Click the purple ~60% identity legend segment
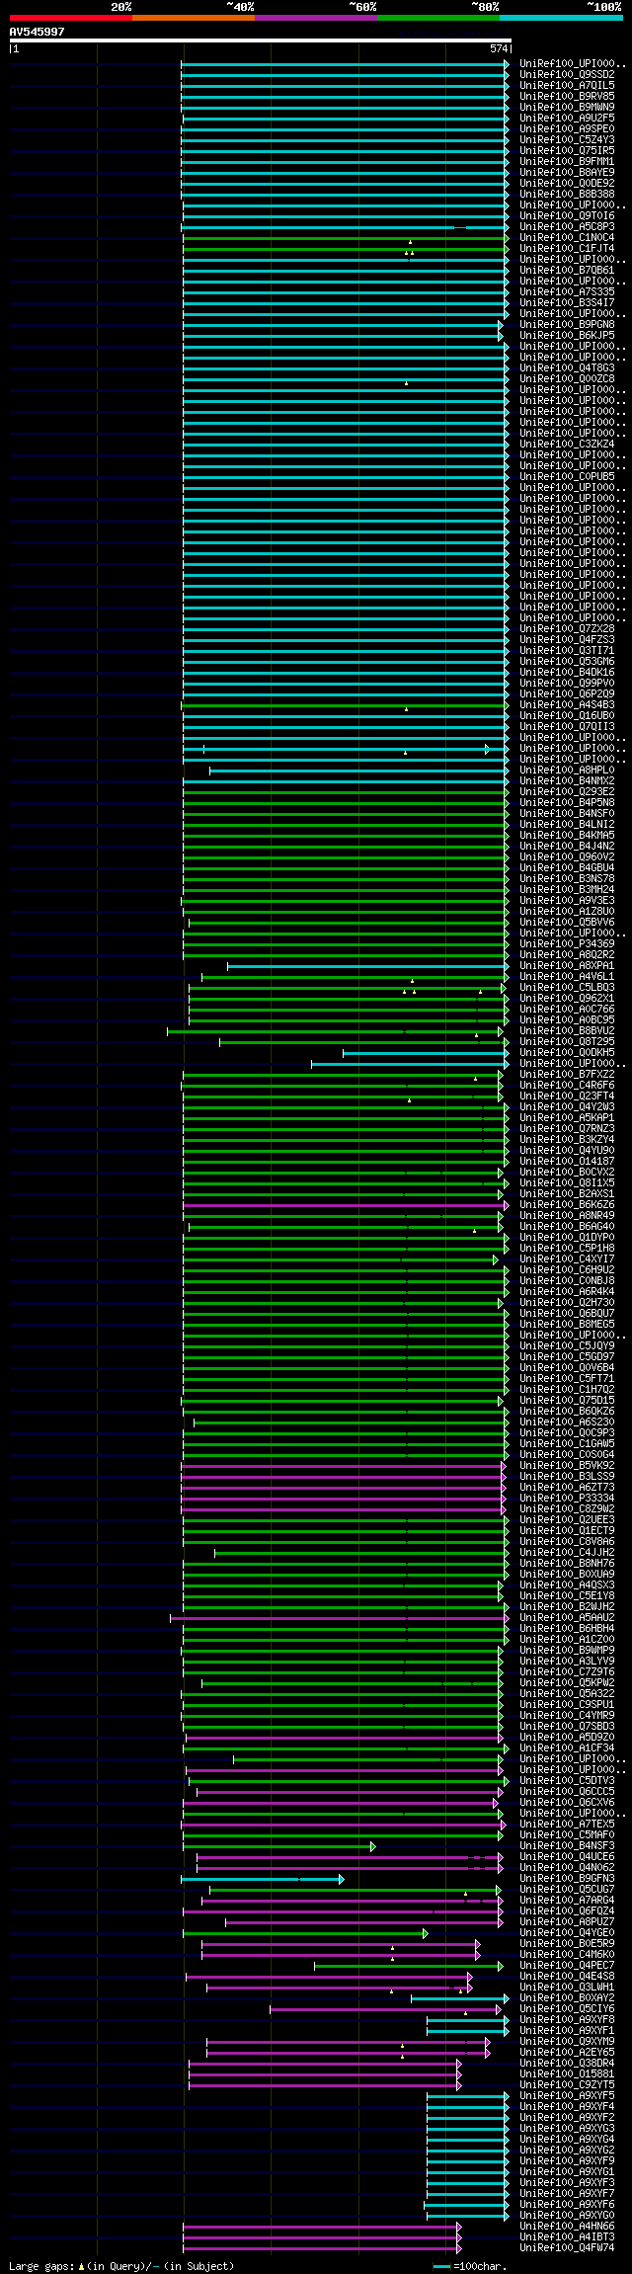Screen dimensions: 632x2274 tap(315, 18)
